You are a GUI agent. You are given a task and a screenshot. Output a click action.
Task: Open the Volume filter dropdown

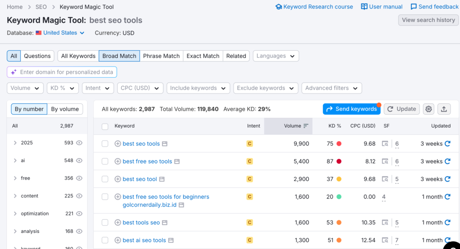tap(25, 88)
